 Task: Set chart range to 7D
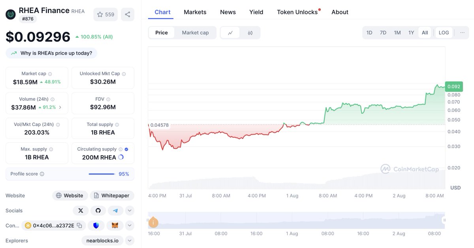point(383,33)
